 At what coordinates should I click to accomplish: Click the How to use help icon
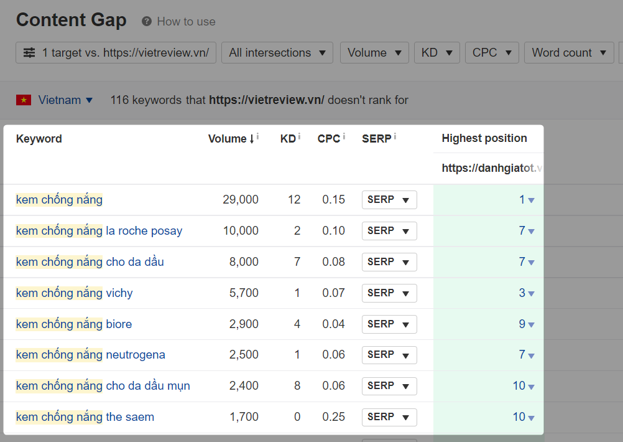[x=147, y=22]
